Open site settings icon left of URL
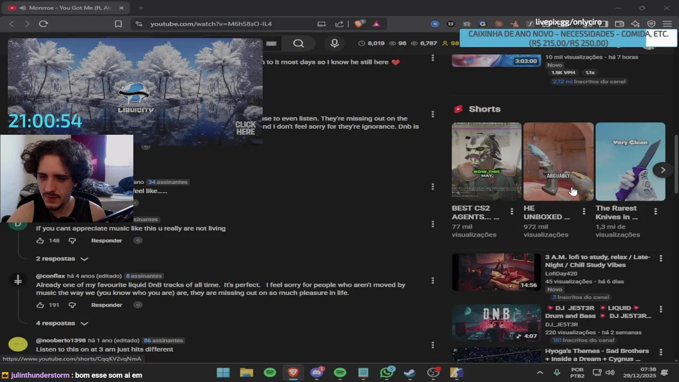Viewport: 679px width, 382px height. (x=138, y=24)
